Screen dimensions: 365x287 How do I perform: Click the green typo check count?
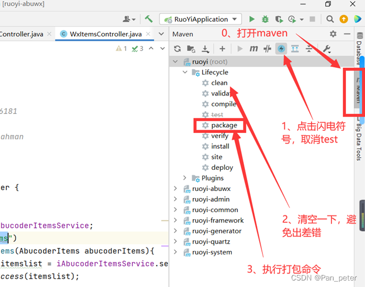(x=137, y=49)
